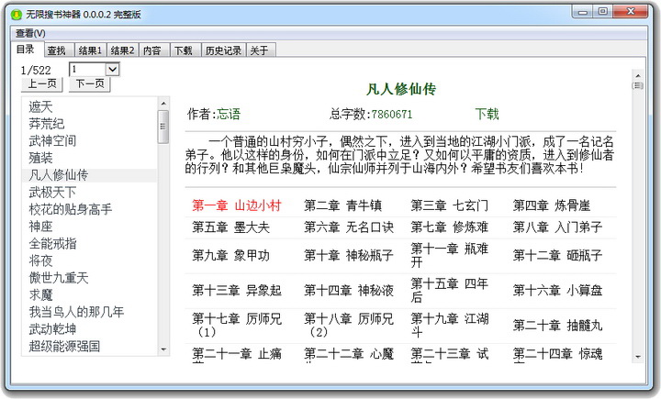Open chapter 第四章 炼骨崖
This screenshot has height=399, width=661.
pos(552,205)
